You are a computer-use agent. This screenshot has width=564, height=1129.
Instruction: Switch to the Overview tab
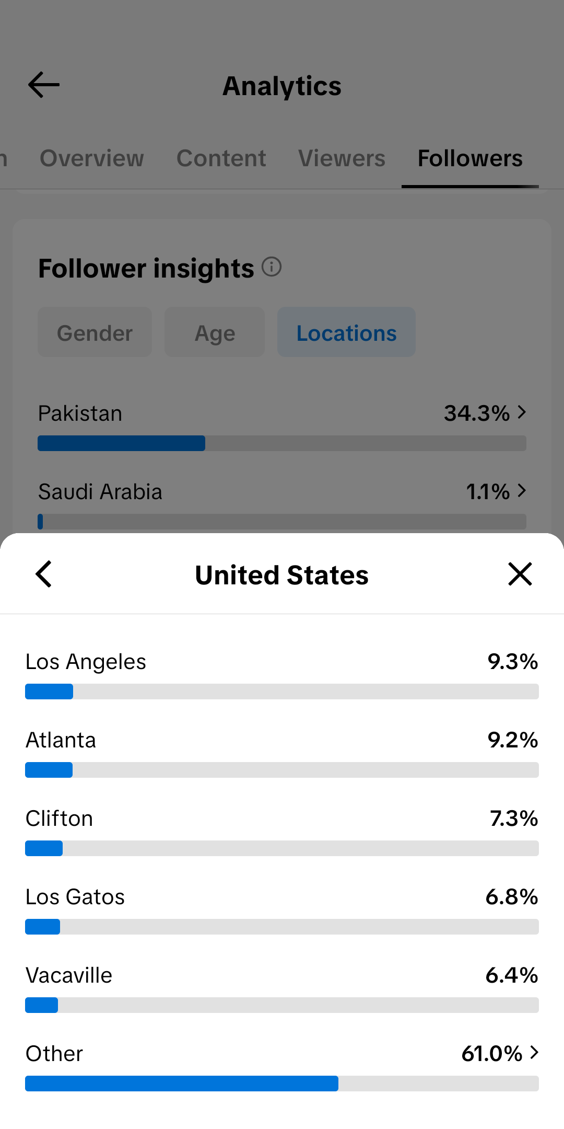(92, 158)
